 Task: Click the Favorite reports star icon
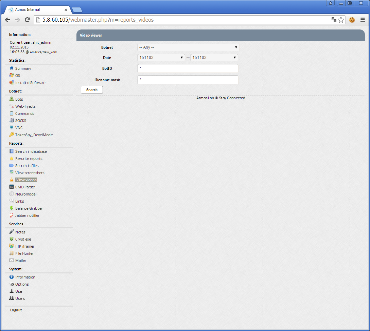tap(11, 158)
